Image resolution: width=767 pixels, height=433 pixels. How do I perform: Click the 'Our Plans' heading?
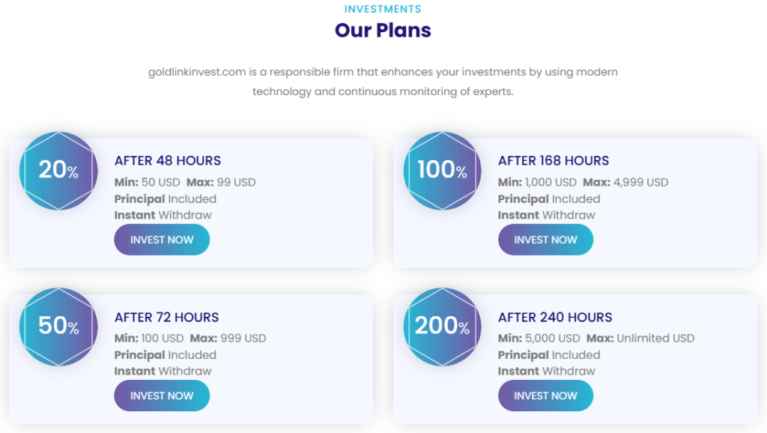click(x=383, y=31)
